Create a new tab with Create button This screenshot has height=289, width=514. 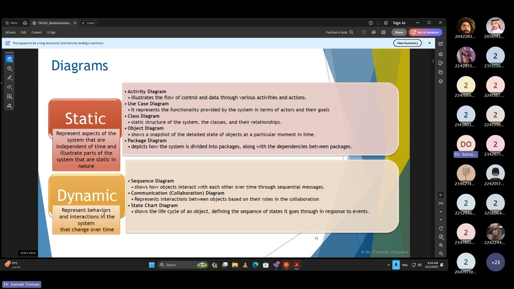[x=88, y=23]
